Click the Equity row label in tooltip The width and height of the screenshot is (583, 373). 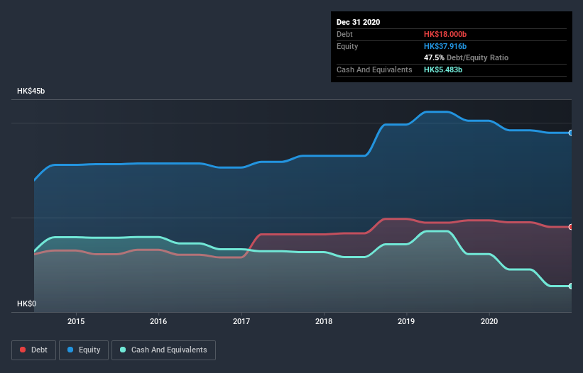pyautogui.click(x=347, y=46)
